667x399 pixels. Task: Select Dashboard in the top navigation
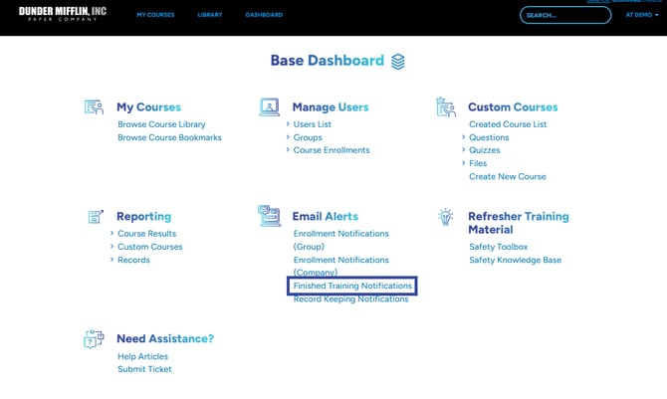264,15
